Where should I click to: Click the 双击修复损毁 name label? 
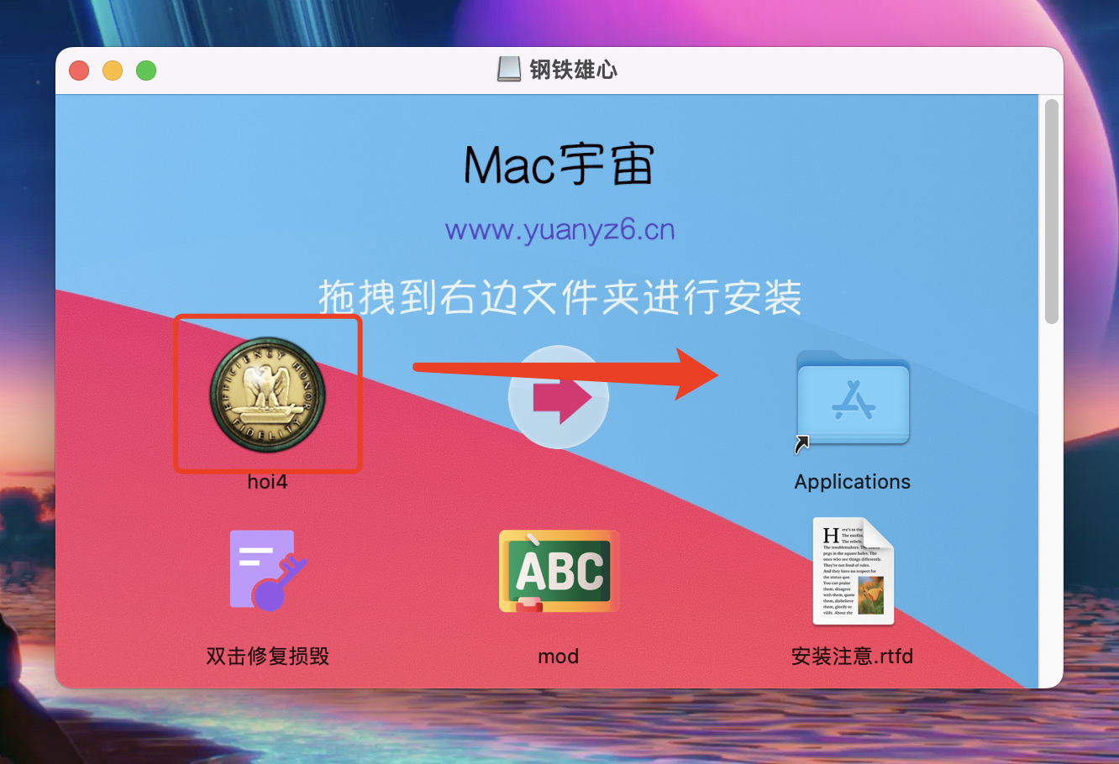point(267,657)
